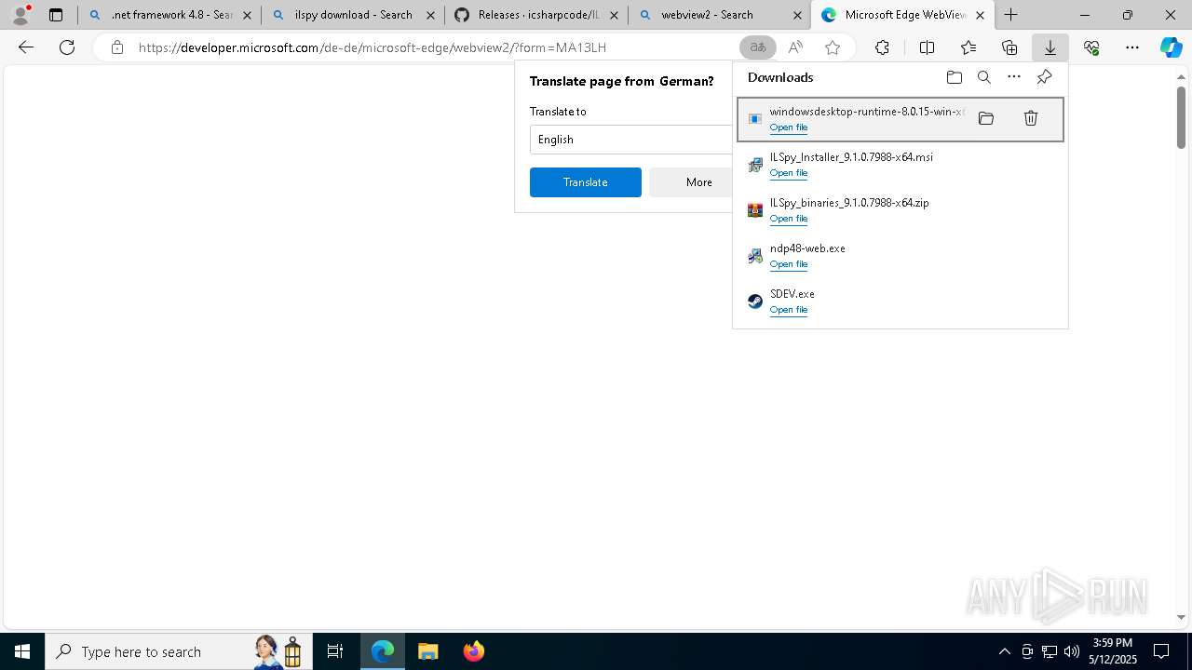
Task: Click the page vertical scrollbar thumb
Action: point(1181,118)
